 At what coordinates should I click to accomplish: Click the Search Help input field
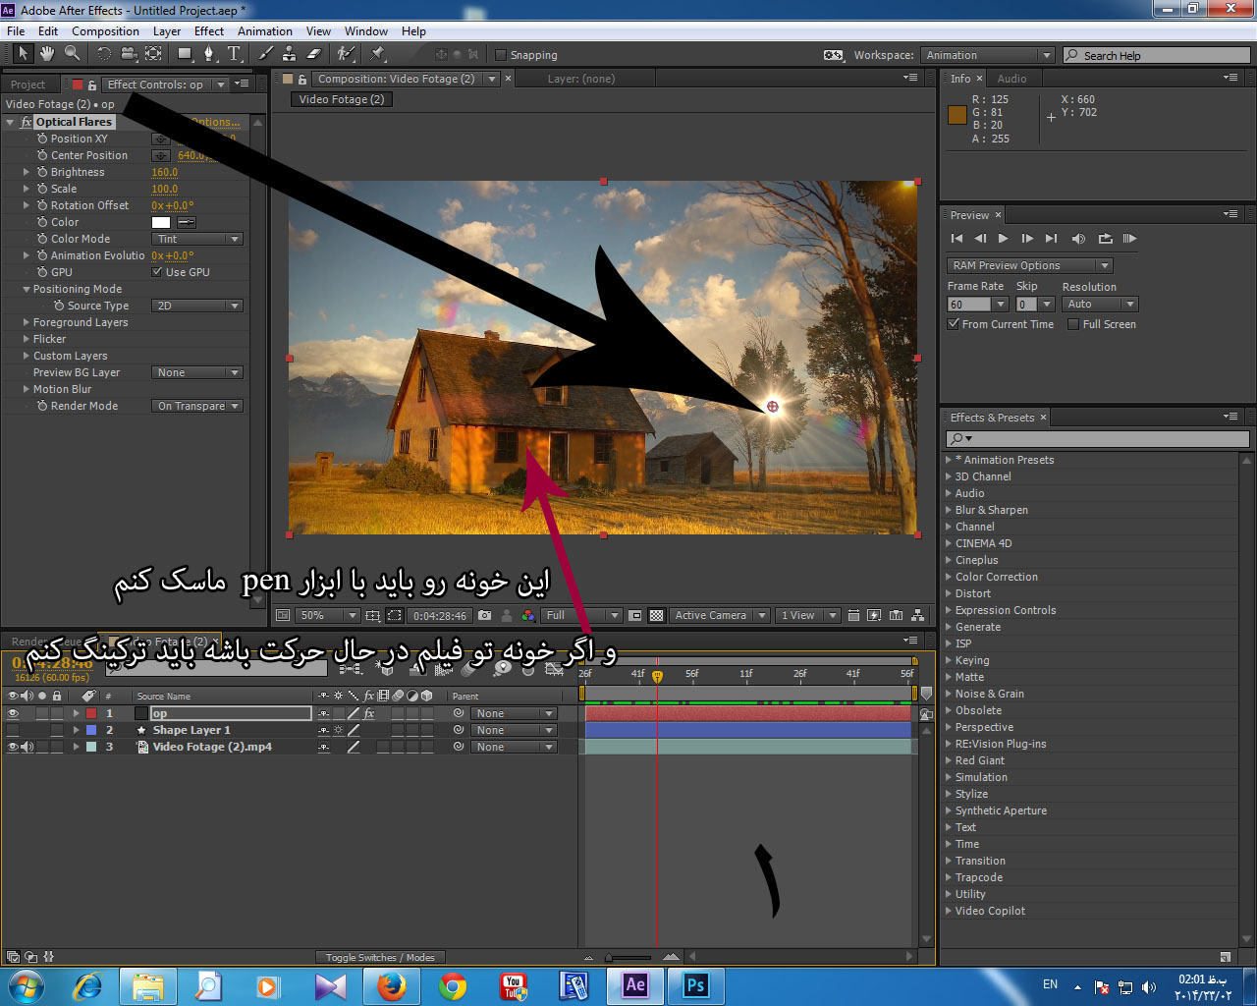[x=1157, y=55]
